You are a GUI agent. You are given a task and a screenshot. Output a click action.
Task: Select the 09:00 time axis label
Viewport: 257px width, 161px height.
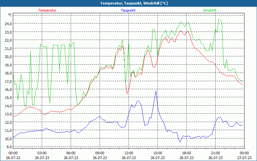tap(100, 153)
